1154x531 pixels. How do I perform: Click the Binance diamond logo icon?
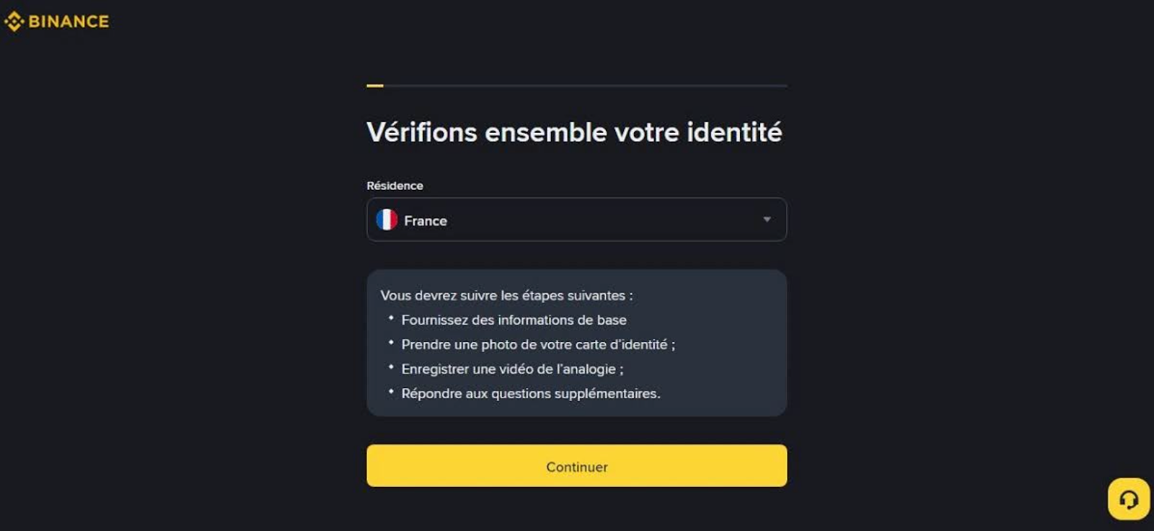(x=14, y=21)
